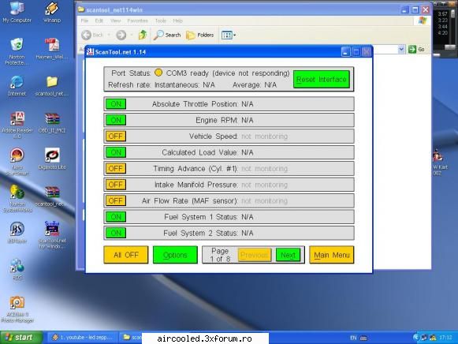Open the Digimoto Lite desktop shortcut

point(52,159)
